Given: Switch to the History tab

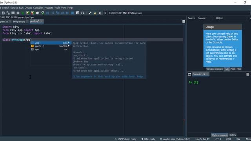Looking at the screenshot, I should (x=232, y=135).
